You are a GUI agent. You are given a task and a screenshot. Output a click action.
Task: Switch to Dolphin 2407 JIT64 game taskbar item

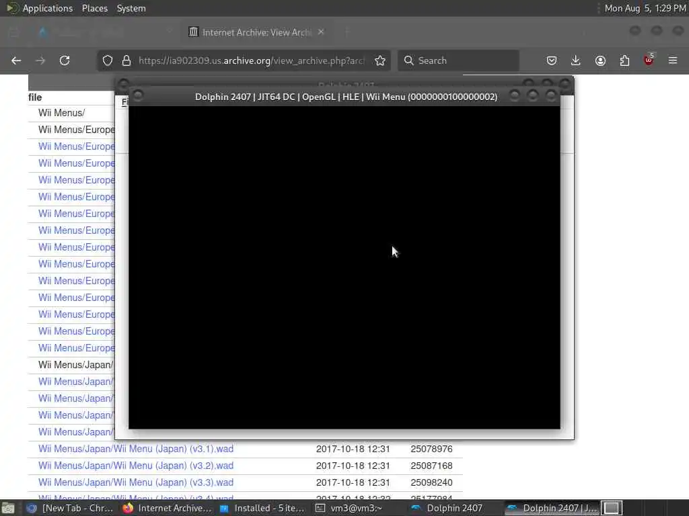pos(552,508)
